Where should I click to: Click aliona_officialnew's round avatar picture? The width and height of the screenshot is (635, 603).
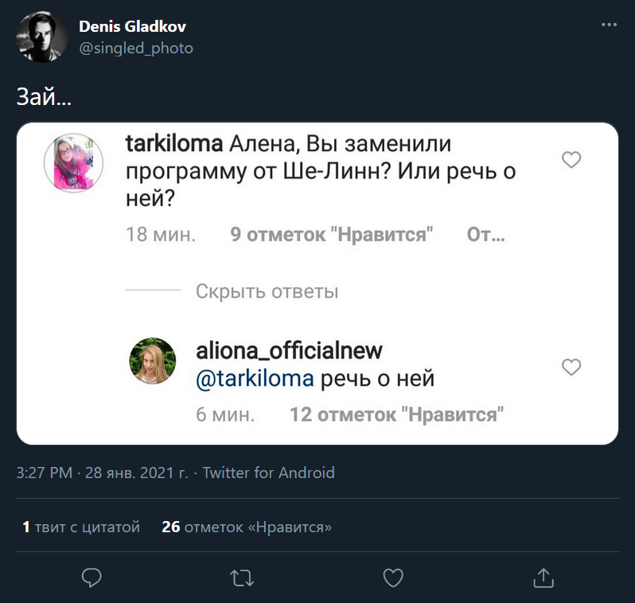152,360
